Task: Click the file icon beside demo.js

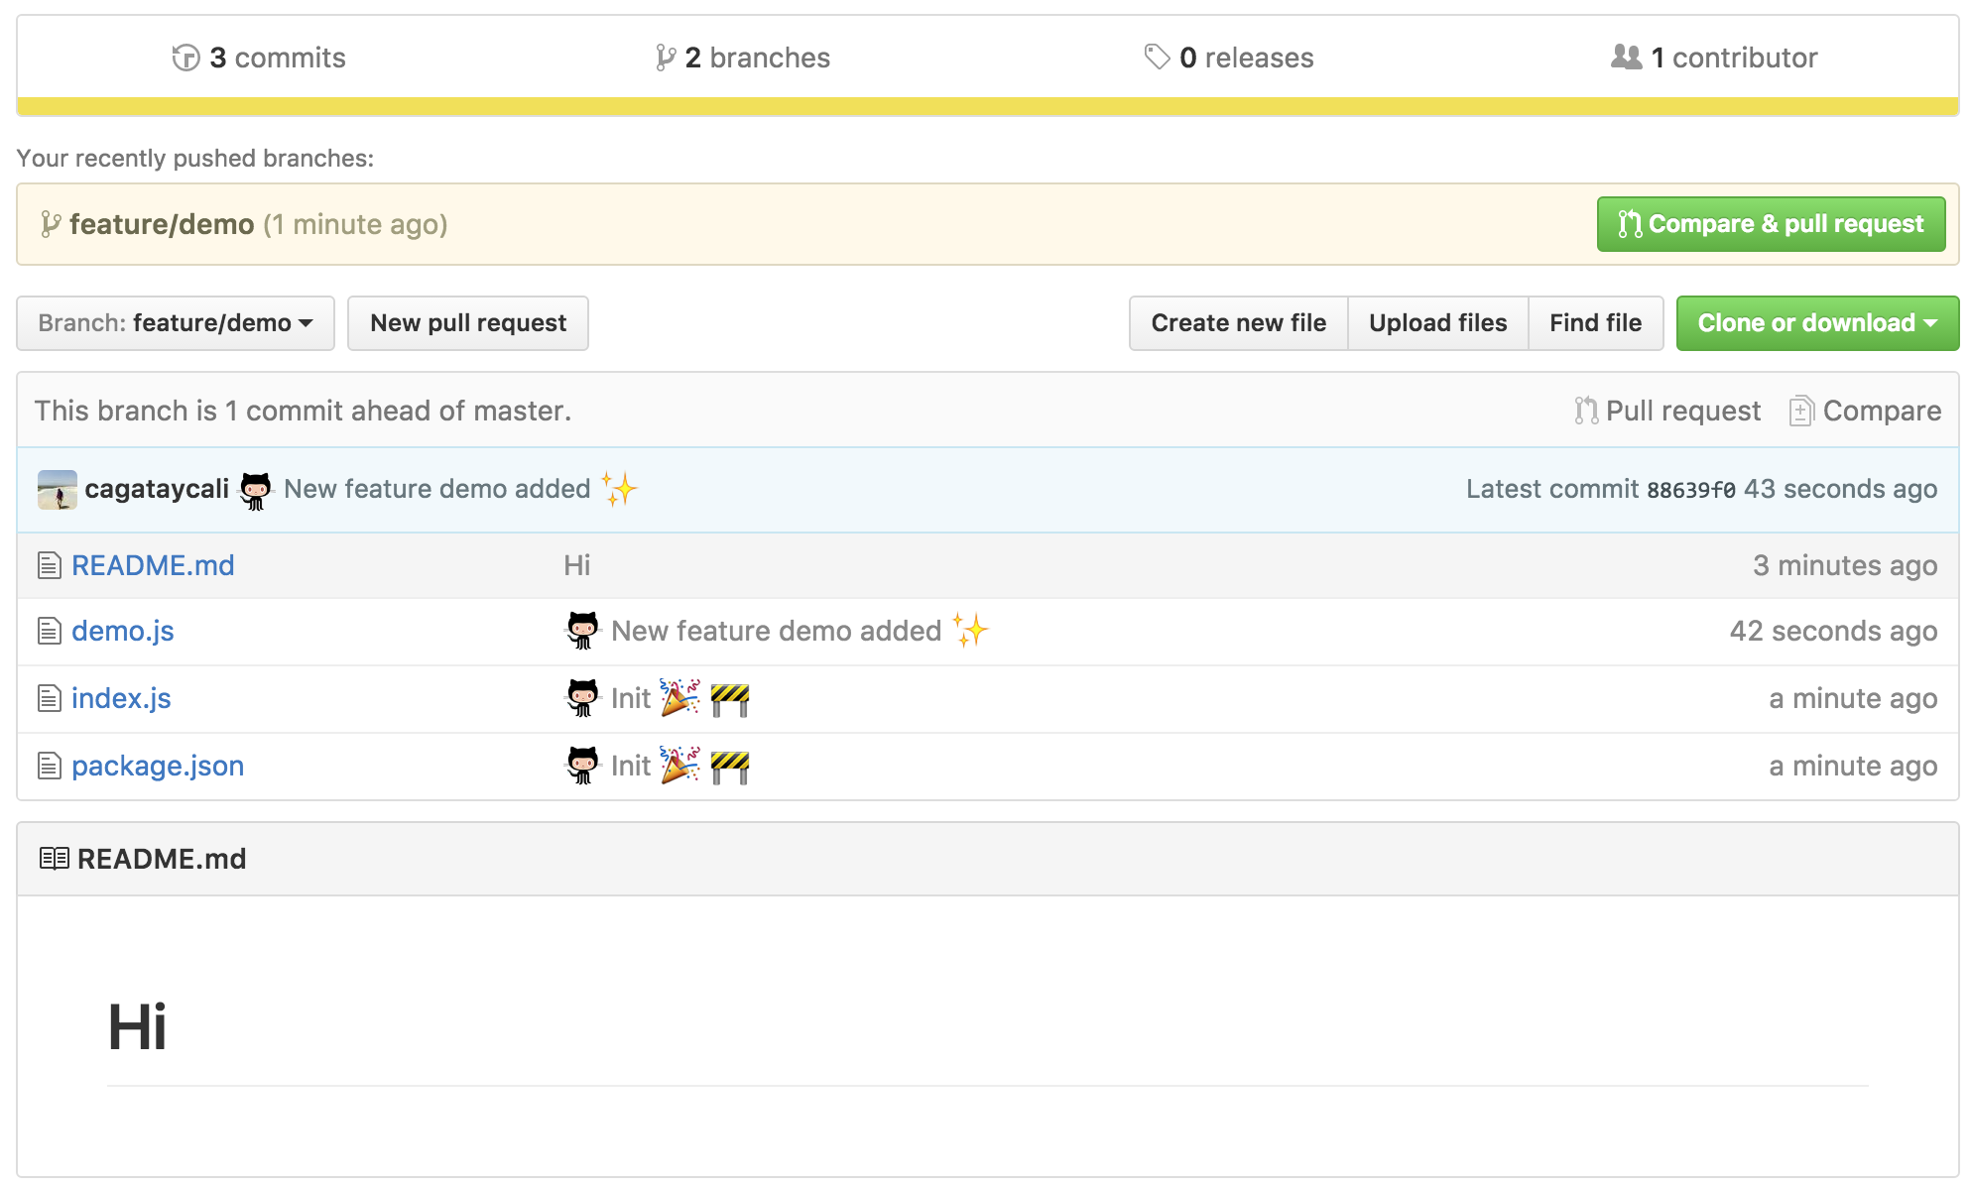Action: (49, 631)
